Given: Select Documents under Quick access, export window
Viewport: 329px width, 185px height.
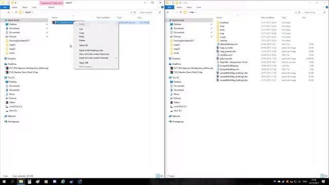Looking at the screenshot, I should tap(14, 32).
